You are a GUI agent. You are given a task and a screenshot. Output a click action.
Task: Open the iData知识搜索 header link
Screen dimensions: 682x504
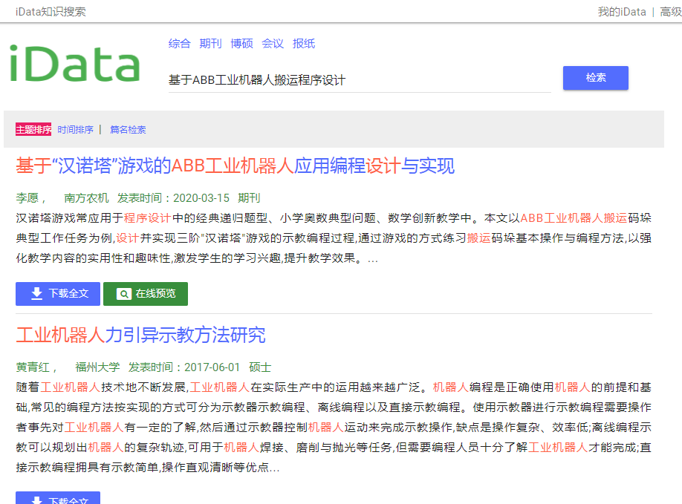pyautogui.click(x=51, y=12)
